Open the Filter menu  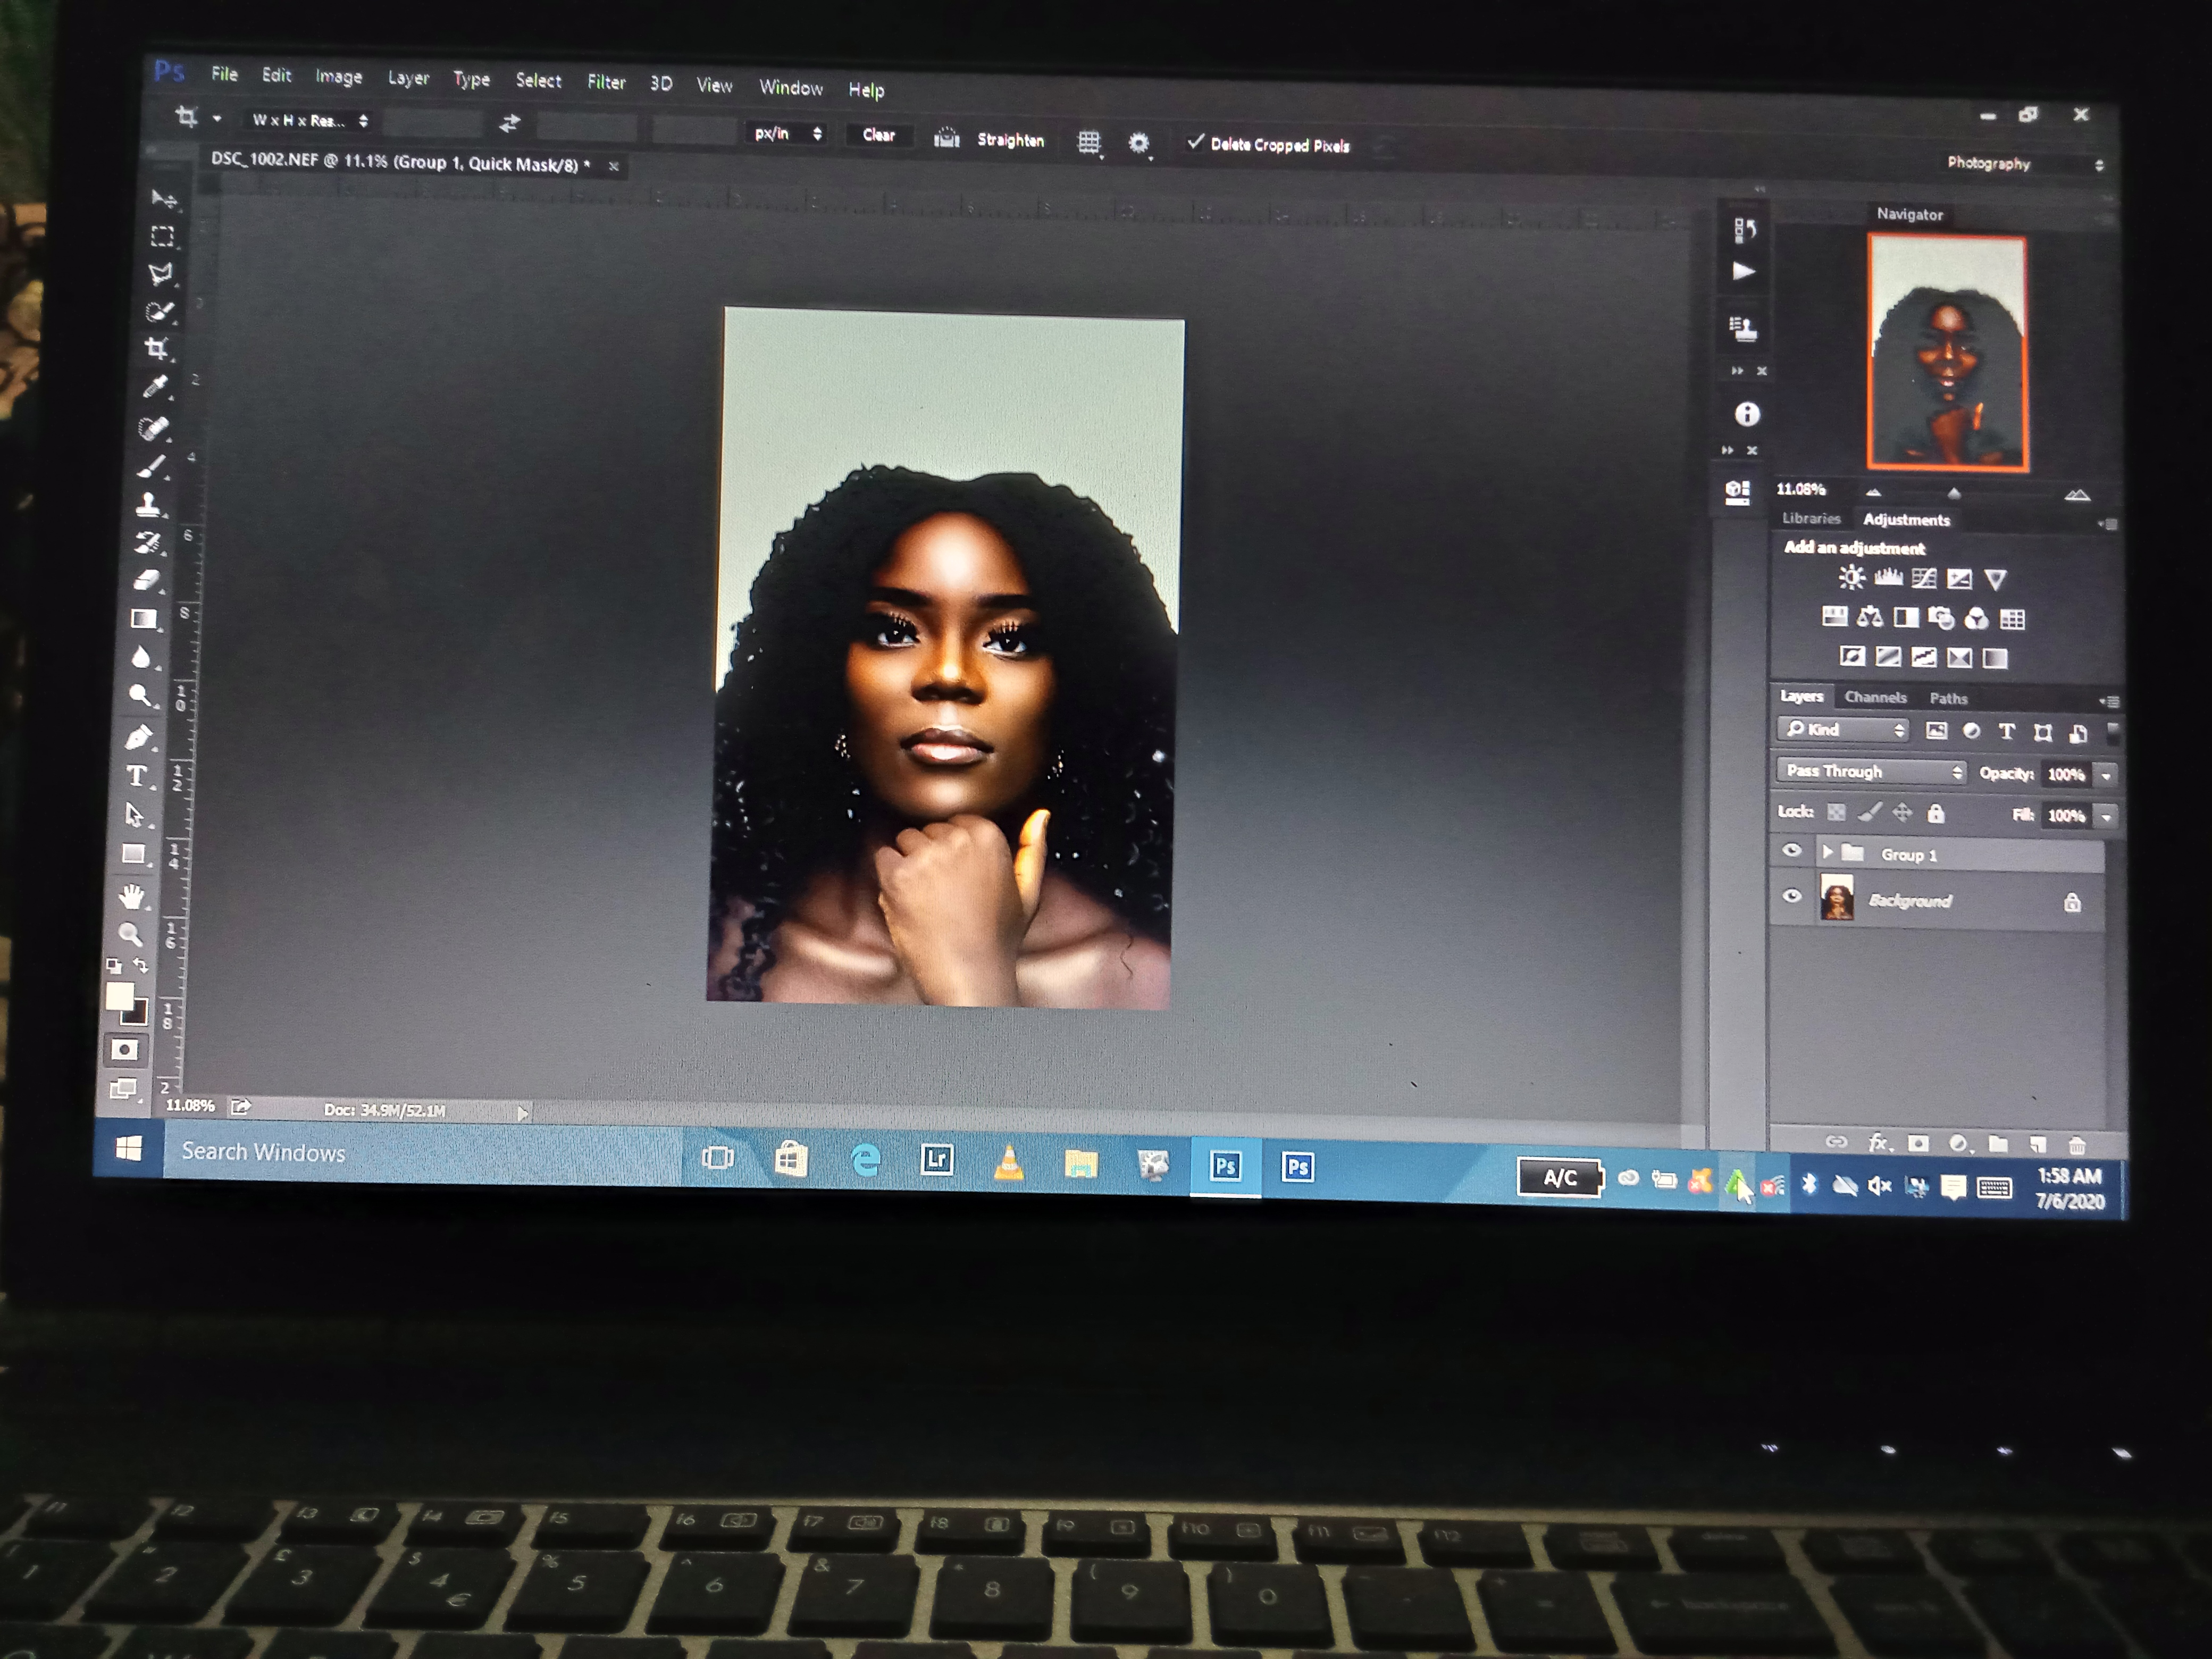pyautogui.click(x=606, y=82)
